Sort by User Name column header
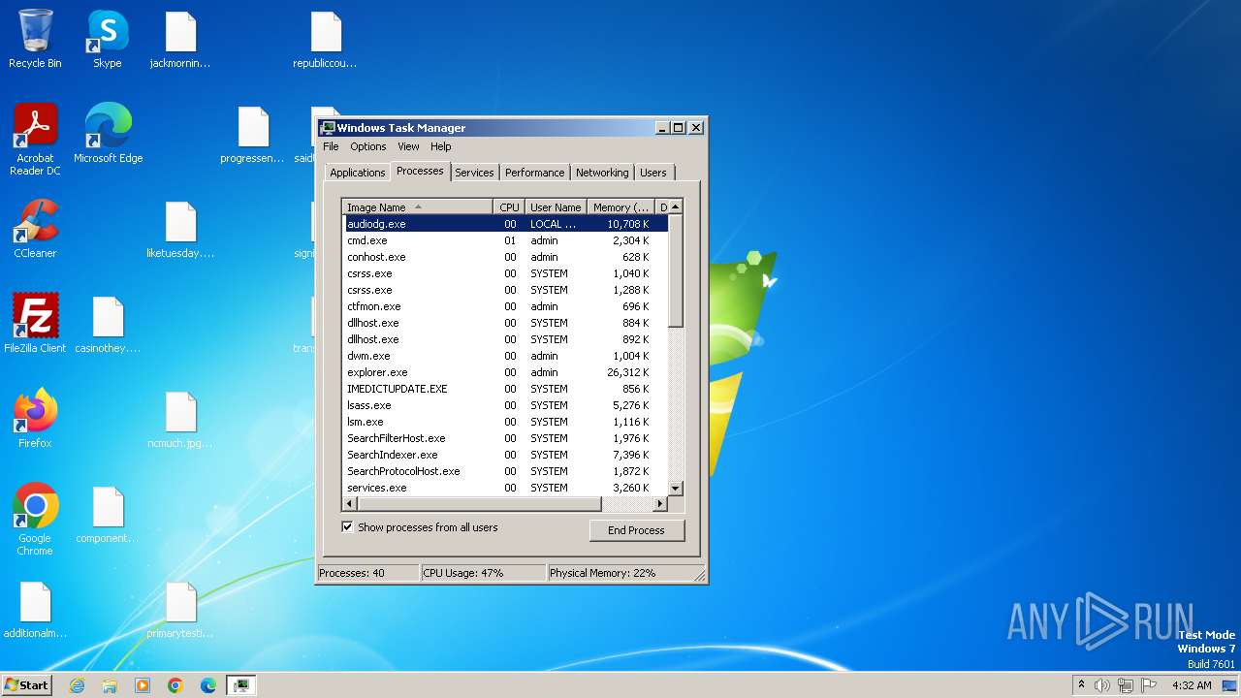Screen dimensions: 1241x698 (556, 207)
